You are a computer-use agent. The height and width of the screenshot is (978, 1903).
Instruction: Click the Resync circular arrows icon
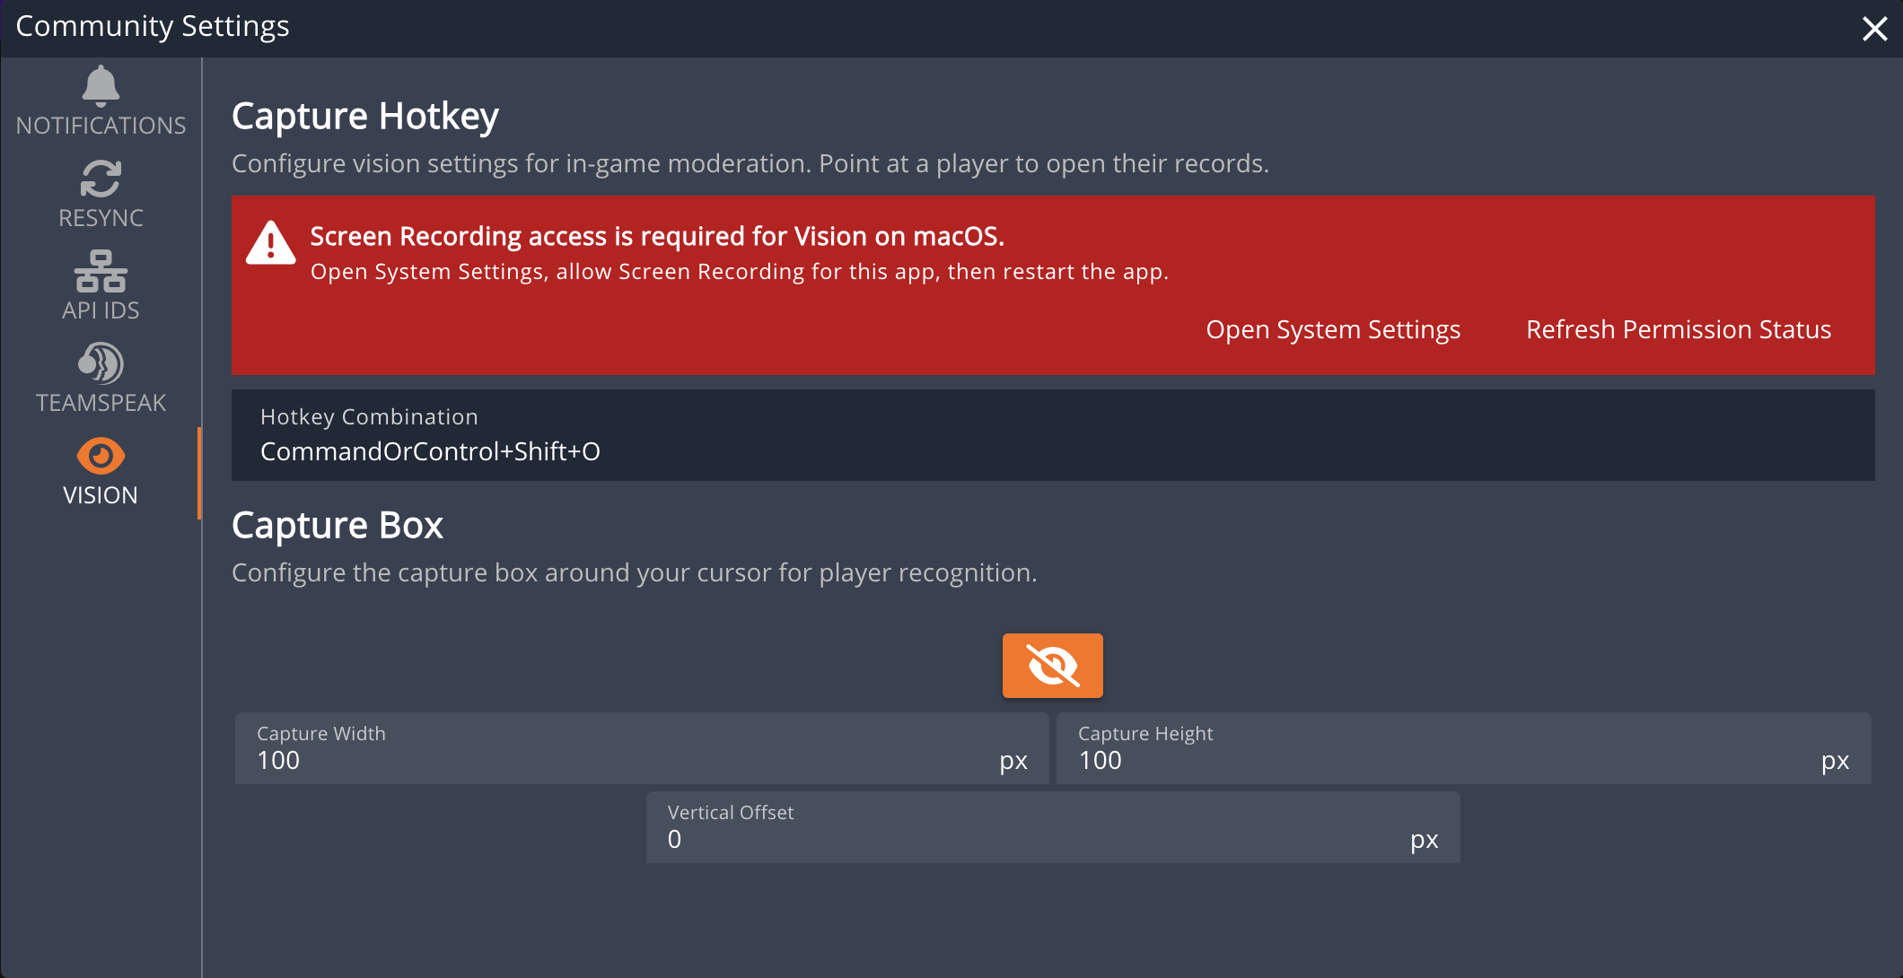pos(101,179)
